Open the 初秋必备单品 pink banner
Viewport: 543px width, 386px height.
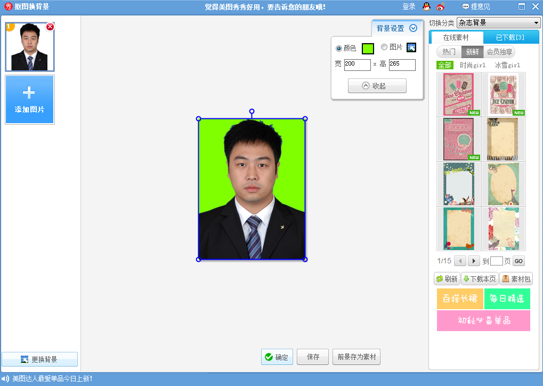(483, 320)
